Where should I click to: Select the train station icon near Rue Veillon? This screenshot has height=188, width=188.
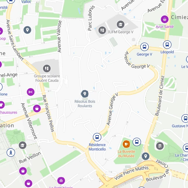11,153
